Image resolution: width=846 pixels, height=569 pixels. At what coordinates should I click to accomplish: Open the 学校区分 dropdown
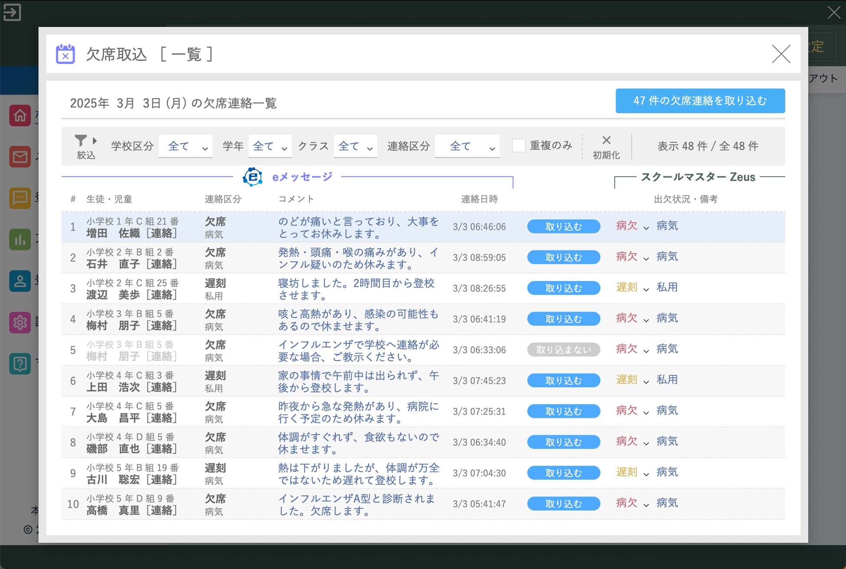click(185, 146)
